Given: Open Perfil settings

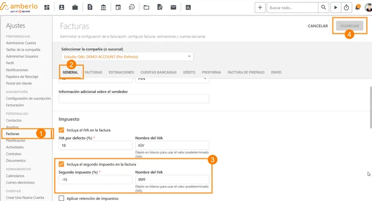Looking at the screenshot, I should [10, 63].
